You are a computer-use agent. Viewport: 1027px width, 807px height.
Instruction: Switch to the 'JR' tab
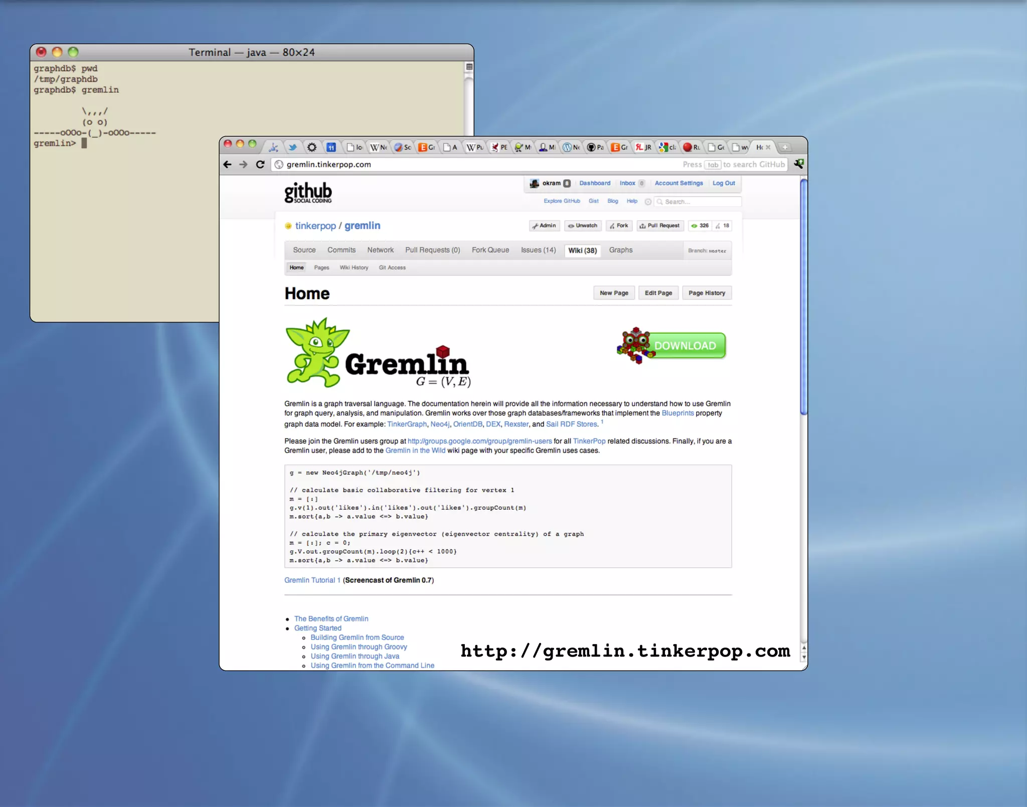click(643, 147)
